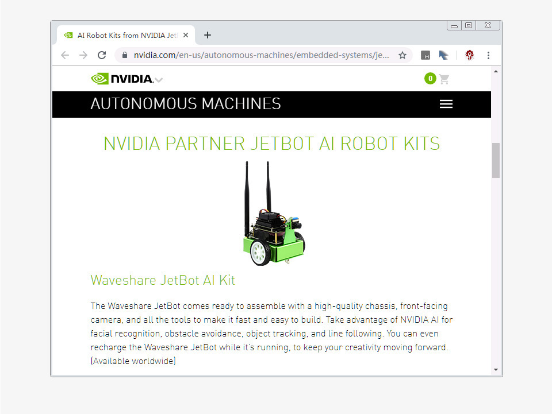Reload the NVIDIA page
The height and width of the screenshot is (414, 552).
pyautogui.click(x=102, y=55)
